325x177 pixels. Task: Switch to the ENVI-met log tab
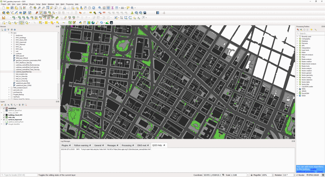click(142, 145)
